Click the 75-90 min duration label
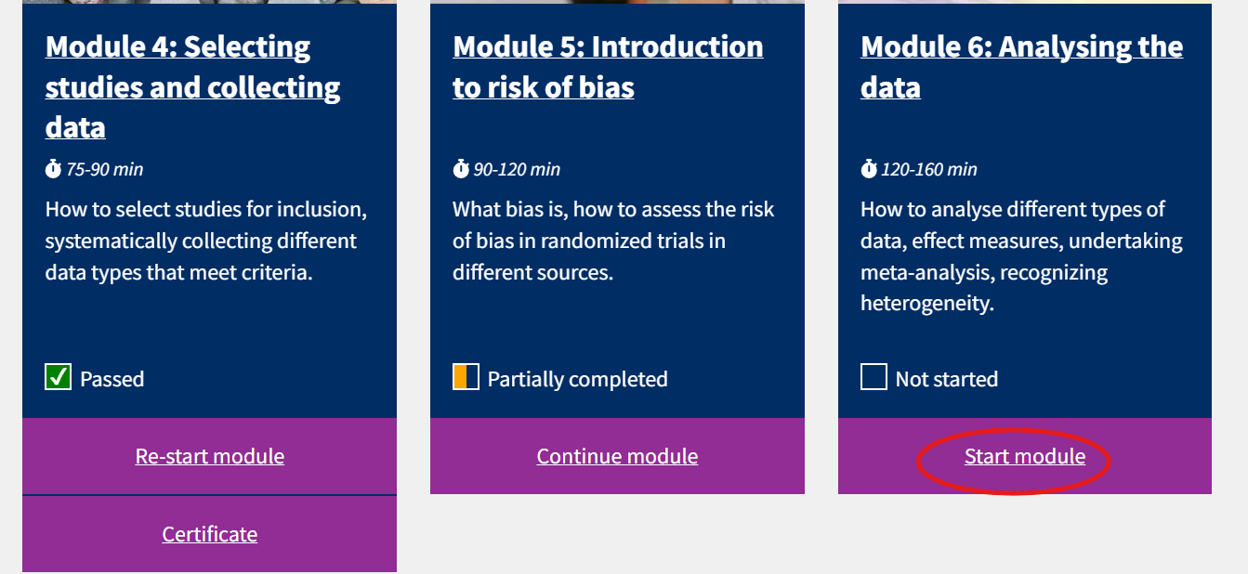This screenshot has height=574, width=1248. [x=105, y=169]
